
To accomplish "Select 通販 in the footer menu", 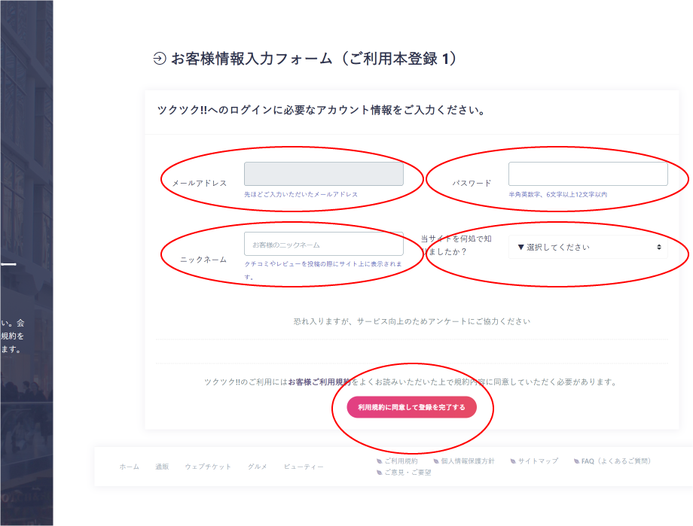I will point(162,467).
